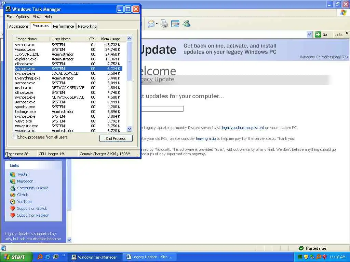Click the YouTube media icon in the Links panel
Screen dimensions: 350x262
[x=13, y=202]
